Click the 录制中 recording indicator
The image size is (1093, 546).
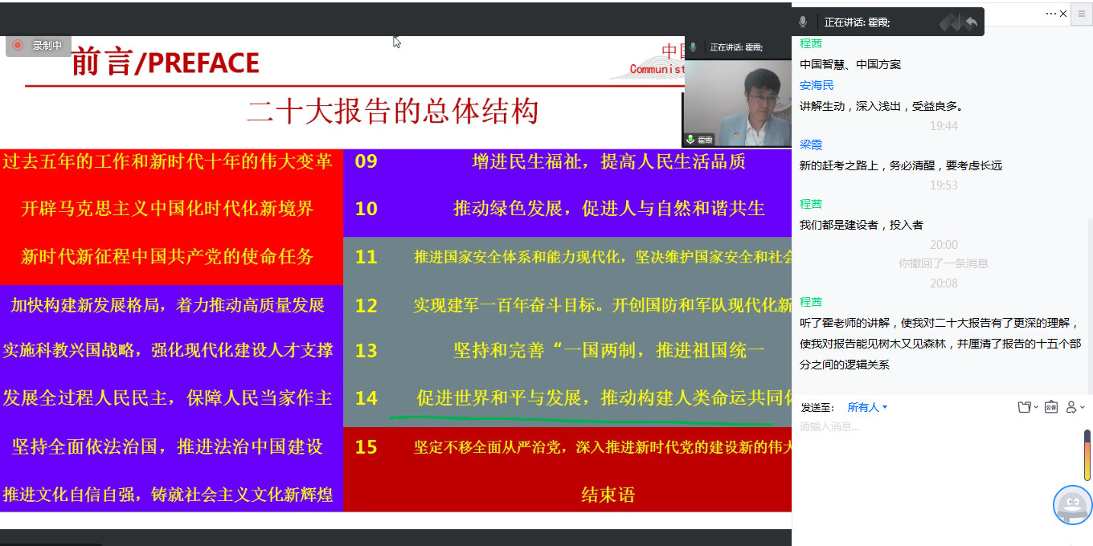[39, 46]
